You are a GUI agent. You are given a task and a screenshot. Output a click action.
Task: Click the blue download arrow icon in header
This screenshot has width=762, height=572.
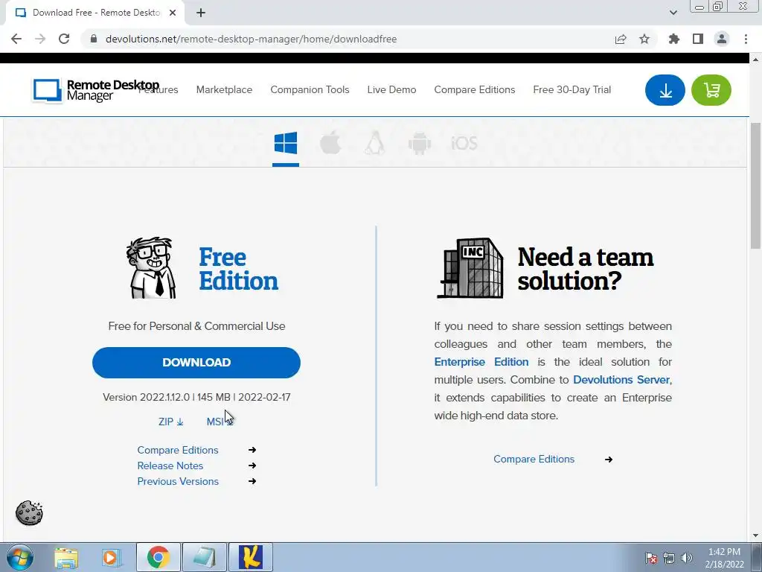click(665, 90)
